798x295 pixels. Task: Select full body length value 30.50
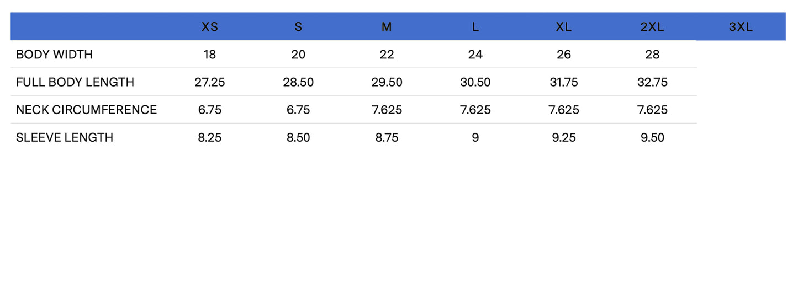tap(475, 82)
